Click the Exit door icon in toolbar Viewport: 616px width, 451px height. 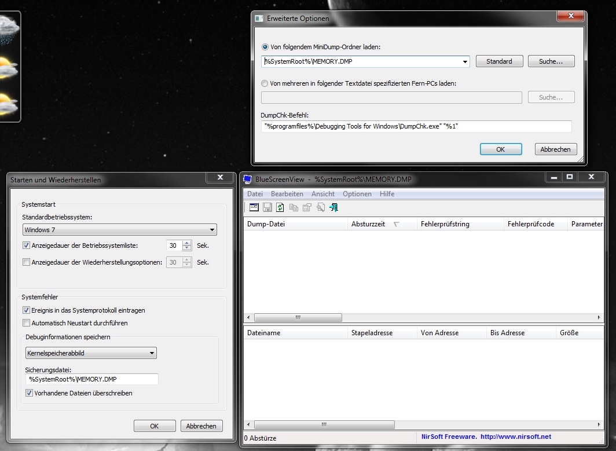coord(333,207)
